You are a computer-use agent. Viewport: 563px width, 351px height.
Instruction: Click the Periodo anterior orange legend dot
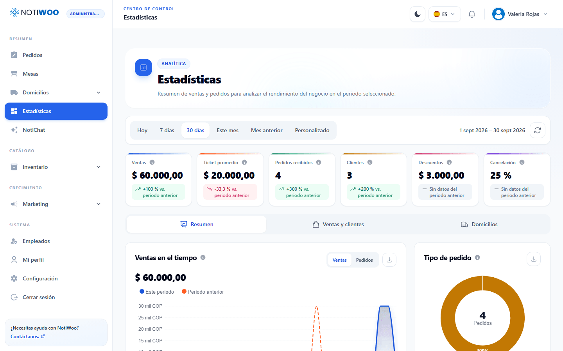point(184,291)
